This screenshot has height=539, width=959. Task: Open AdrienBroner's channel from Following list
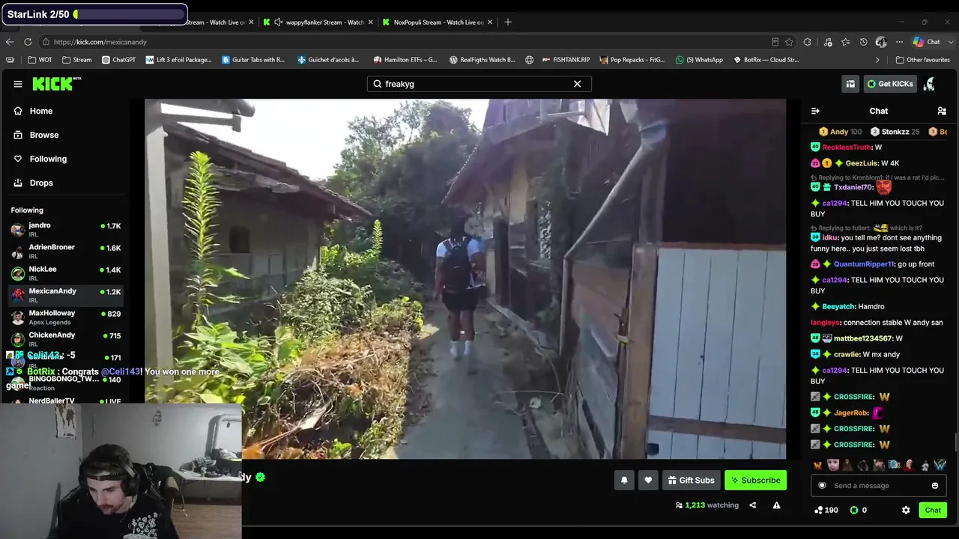(65, 252)
